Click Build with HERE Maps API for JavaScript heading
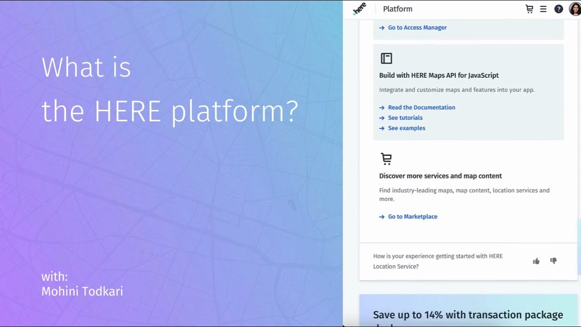 tap(439, 75)
